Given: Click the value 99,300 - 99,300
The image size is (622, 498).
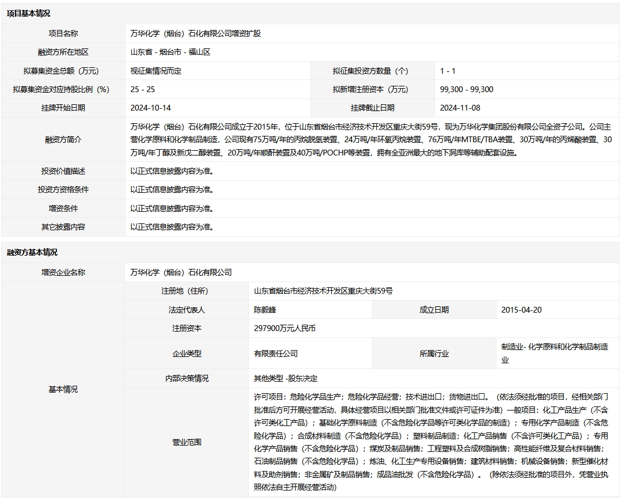Looking at the screenshot, I should [x=466, y=90].
